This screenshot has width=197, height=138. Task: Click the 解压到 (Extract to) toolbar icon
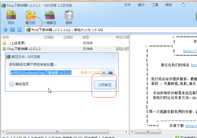click(30, 15)
